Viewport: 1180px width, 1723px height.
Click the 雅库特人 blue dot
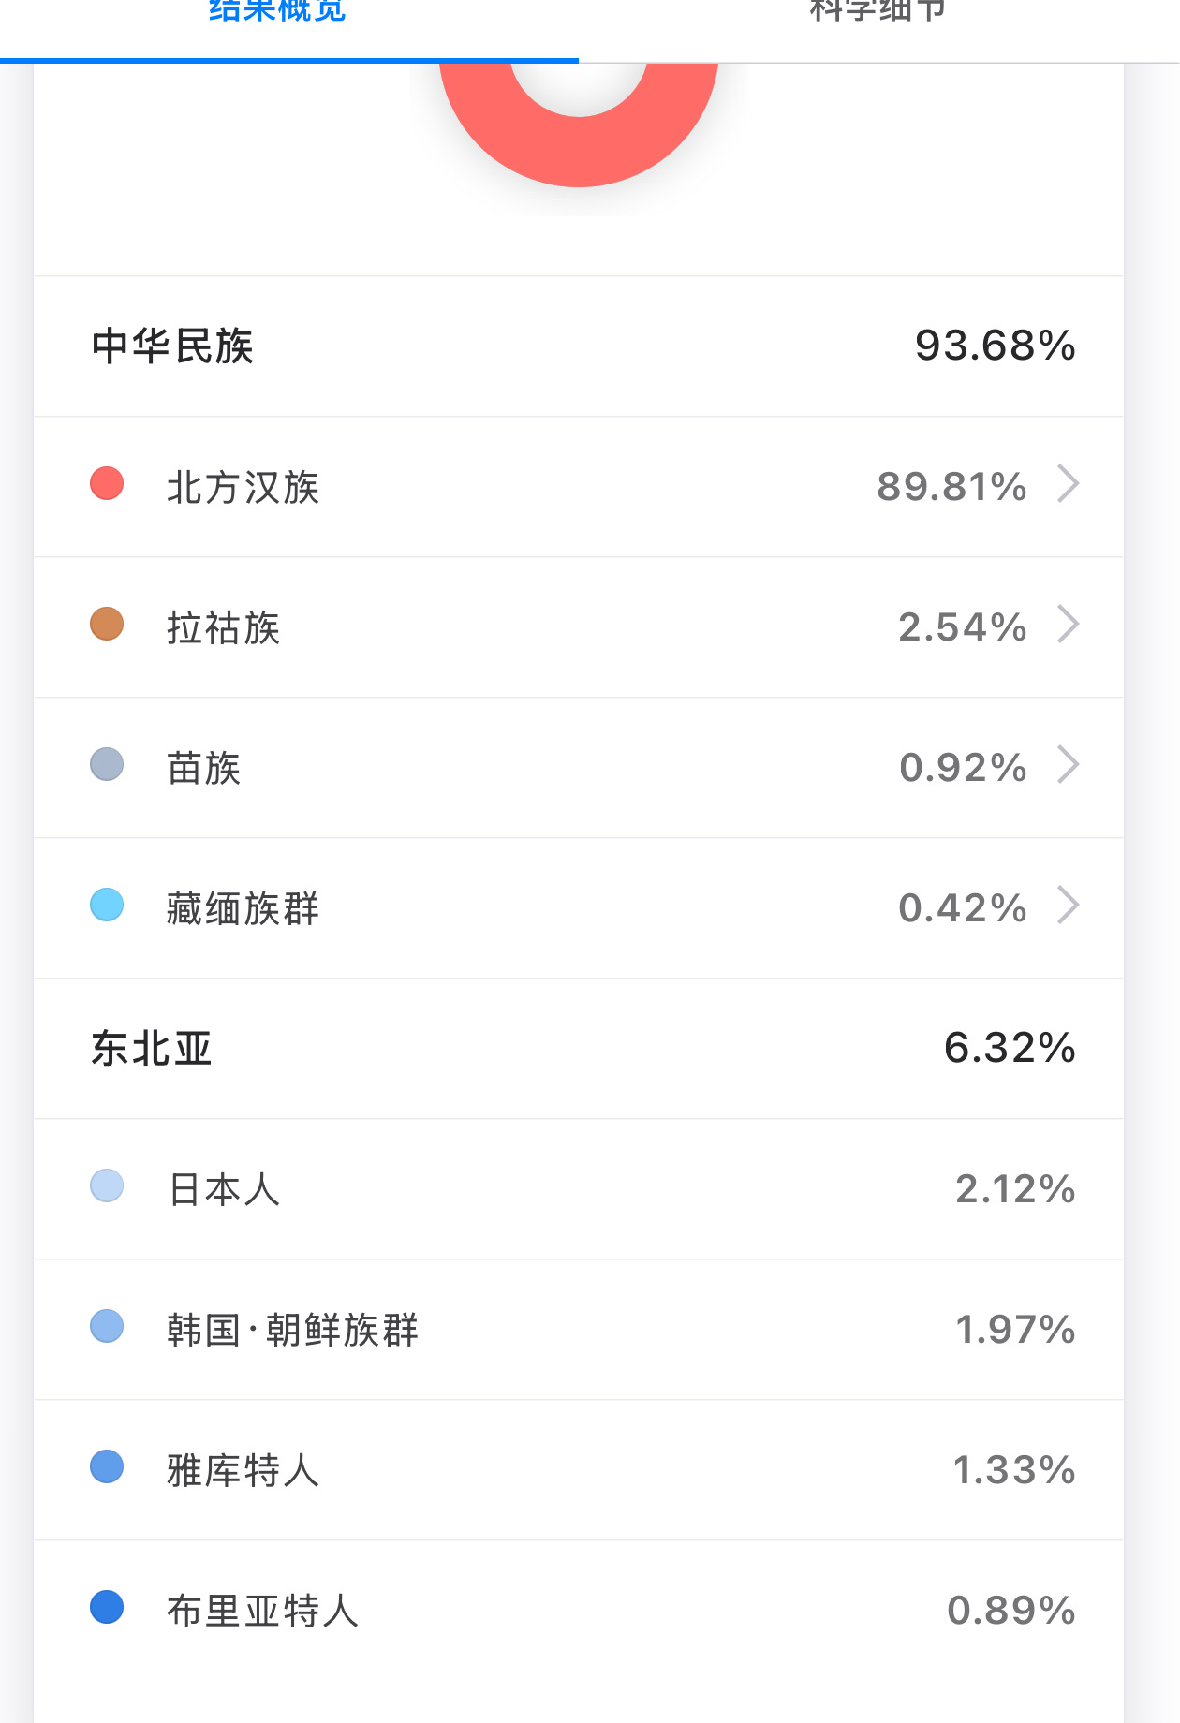pyautogui.click(x=107, y=1467)
